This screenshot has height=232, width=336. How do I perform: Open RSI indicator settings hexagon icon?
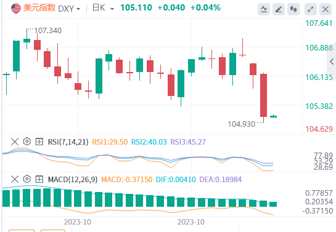tap(27, 142)
